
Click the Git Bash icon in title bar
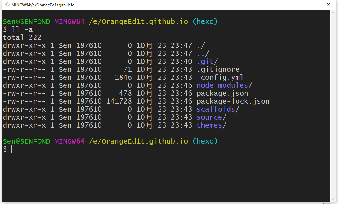pyautogui.click(x=6, y=5)
